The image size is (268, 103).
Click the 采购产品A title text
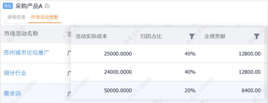[x=29, y=6]
